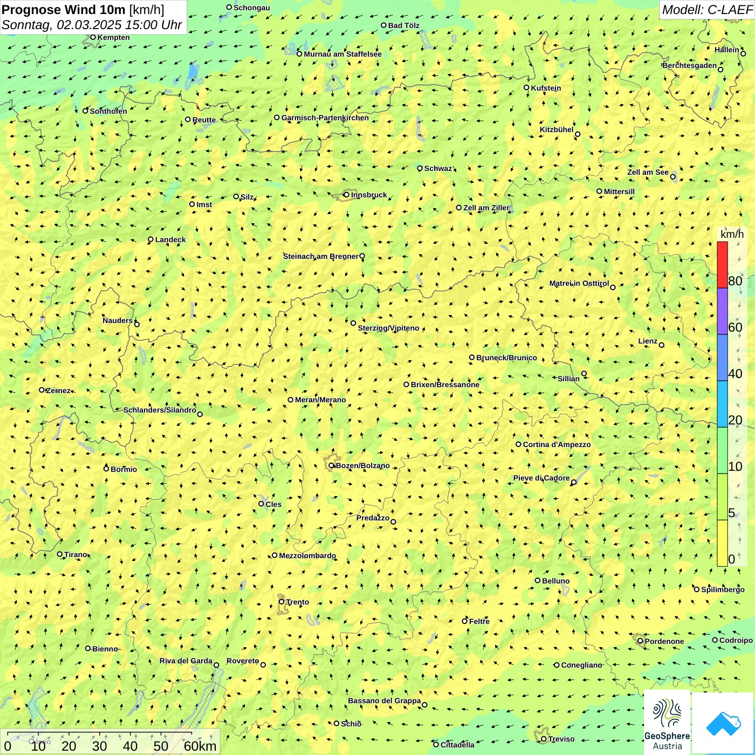Click the Kufstein city marker
Image resolution: width=755 pixels, height=755 pixels.
(x=526, y=87)
